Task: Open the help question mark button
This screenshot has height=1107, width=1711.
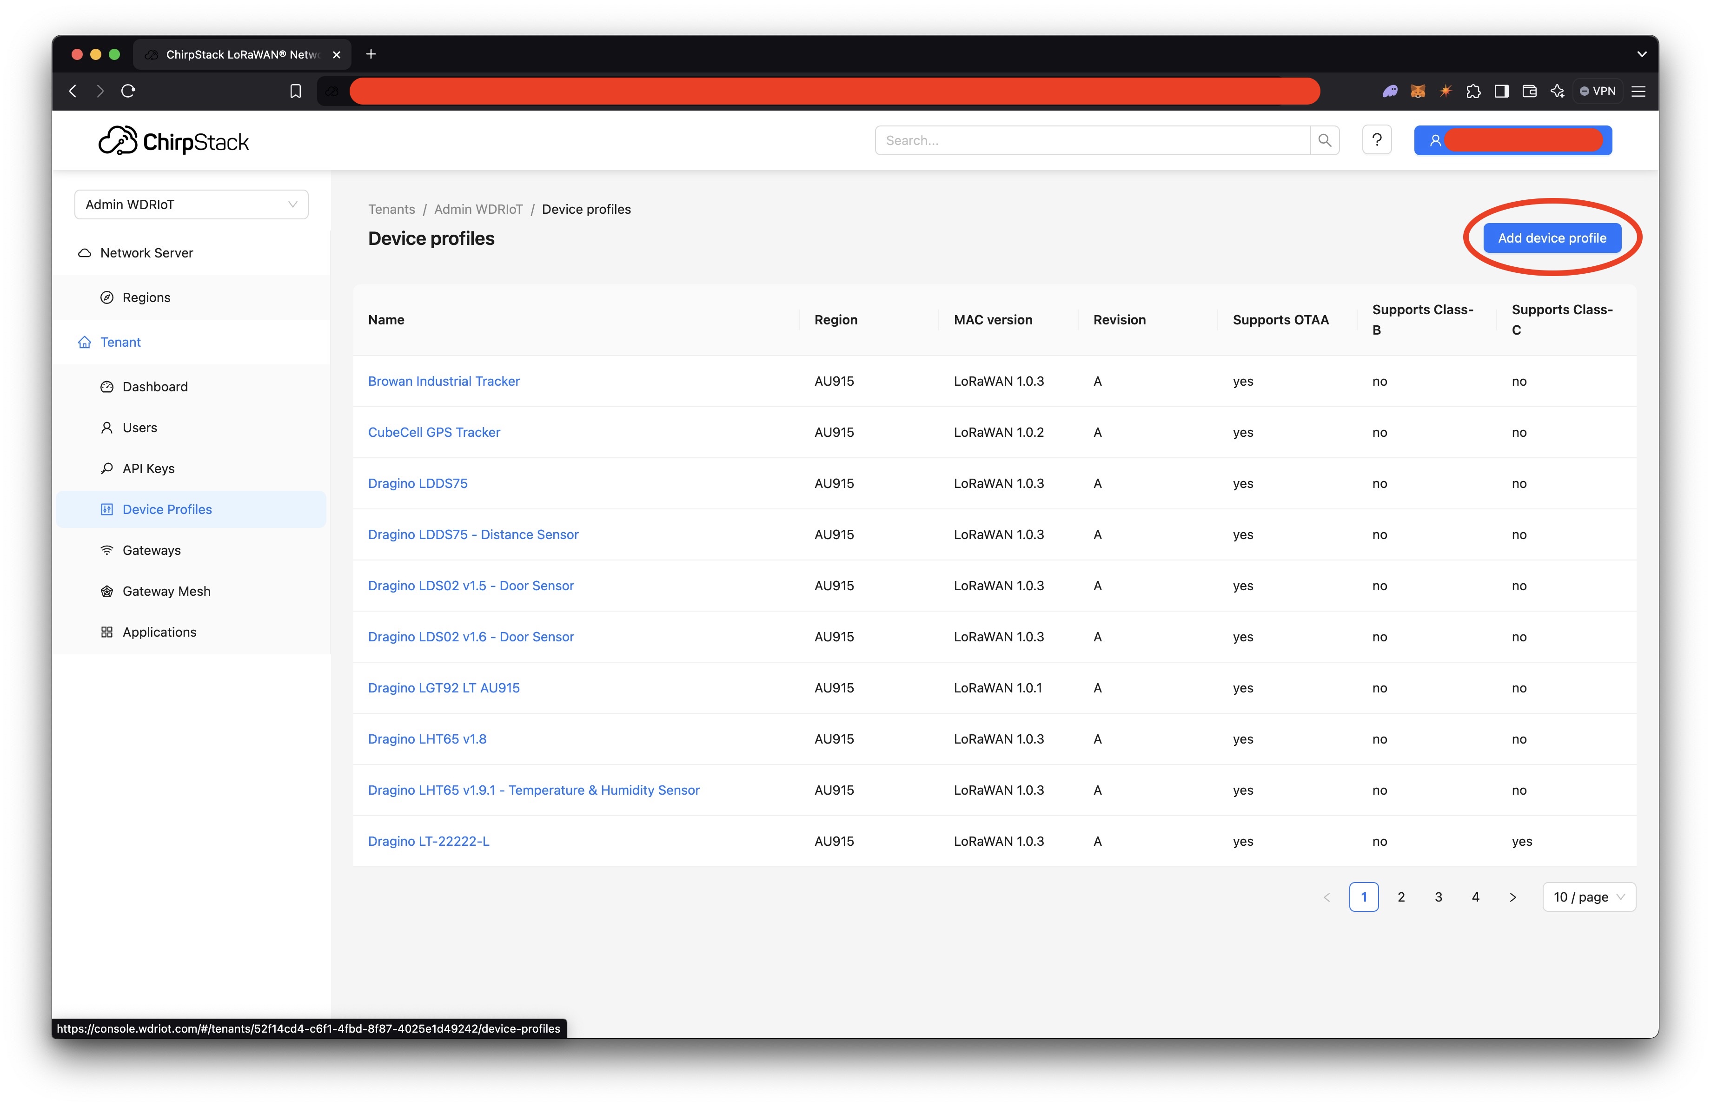Action: (1377, 140)
